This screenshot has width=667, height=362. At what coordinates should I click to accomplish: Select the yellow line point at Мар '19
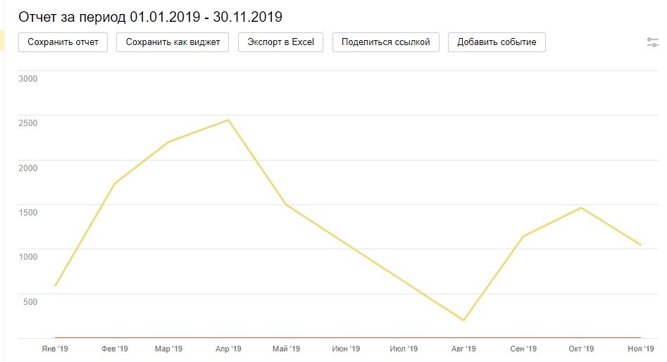168,142
